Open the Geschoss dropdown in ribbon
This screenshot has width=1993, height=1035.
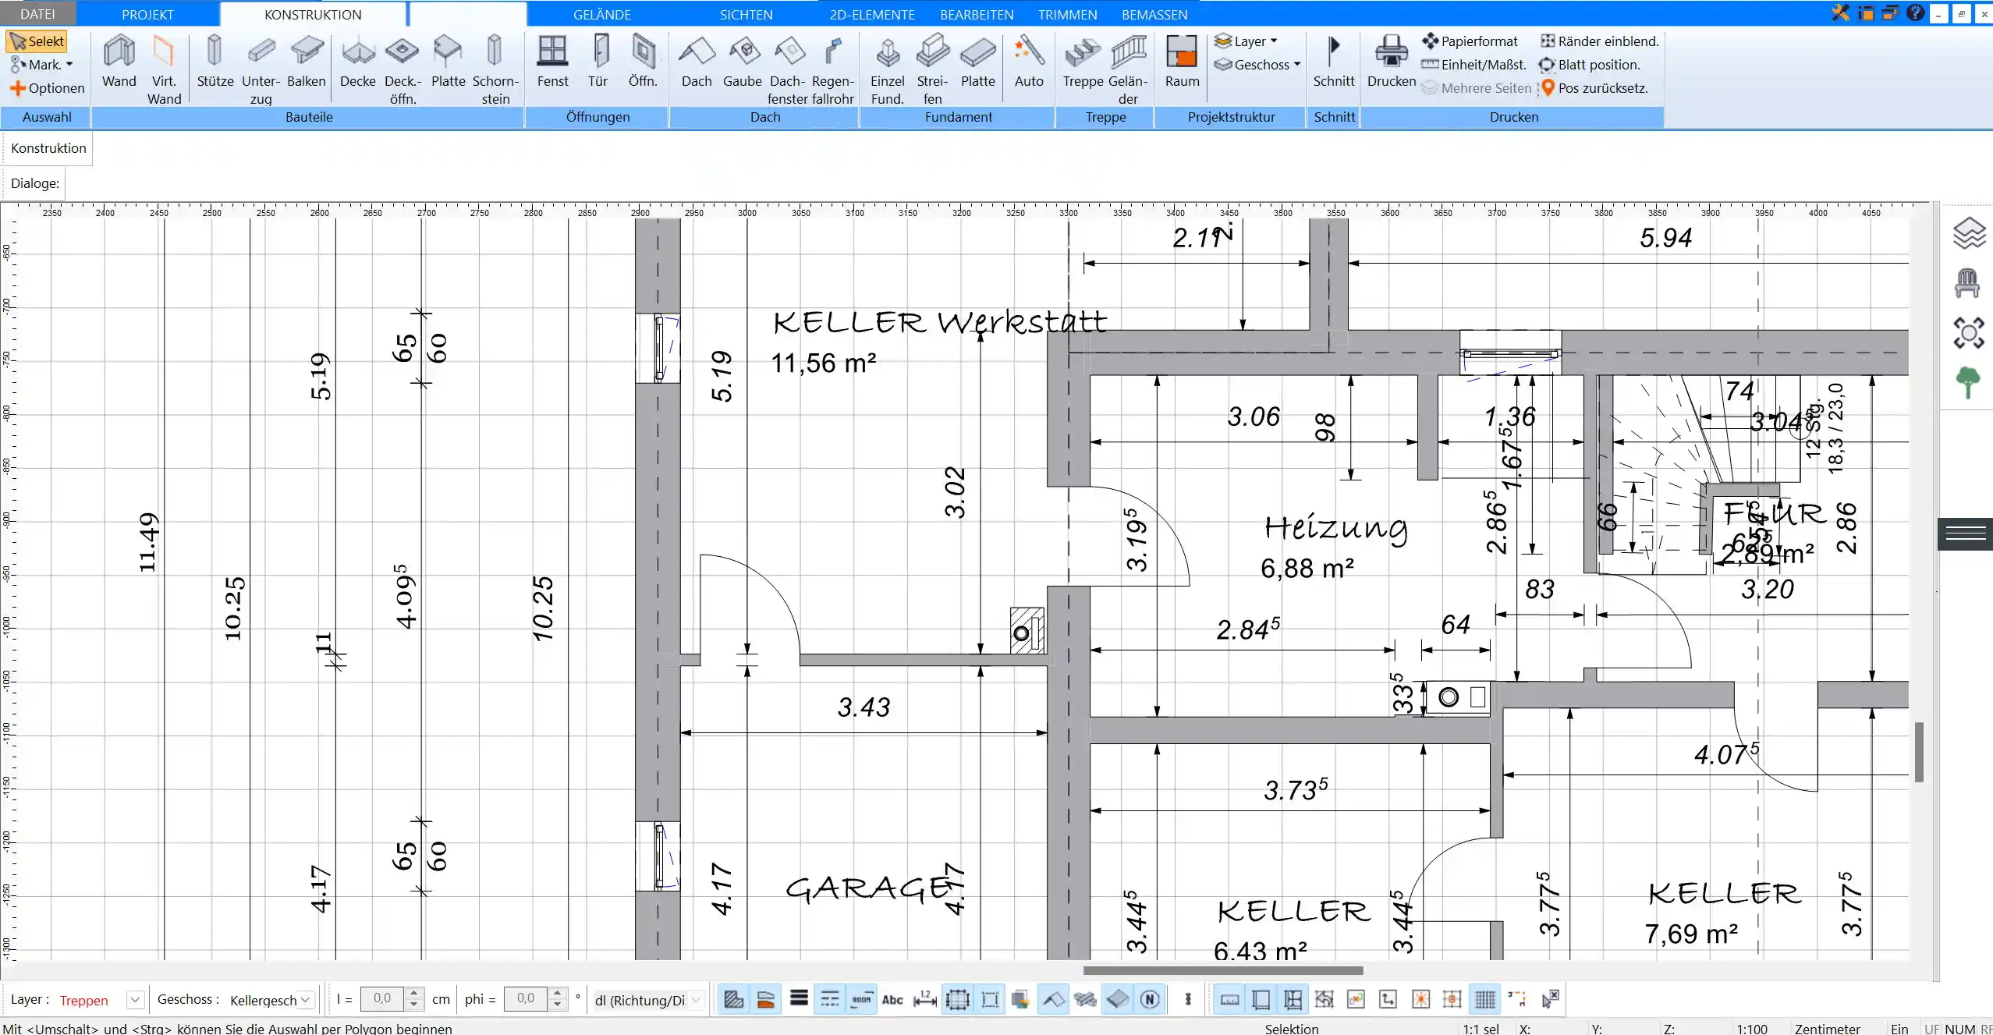point(1257,65)
